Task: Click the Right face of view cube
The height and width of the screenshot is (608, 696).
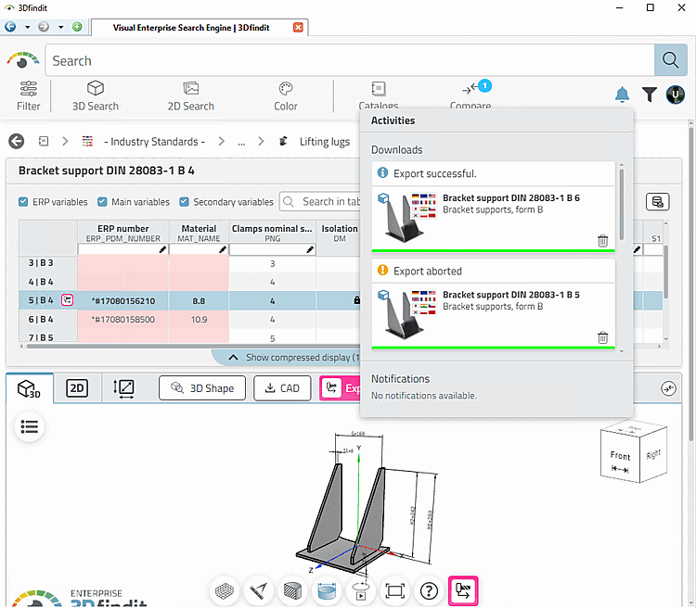Action: point(653,454)
